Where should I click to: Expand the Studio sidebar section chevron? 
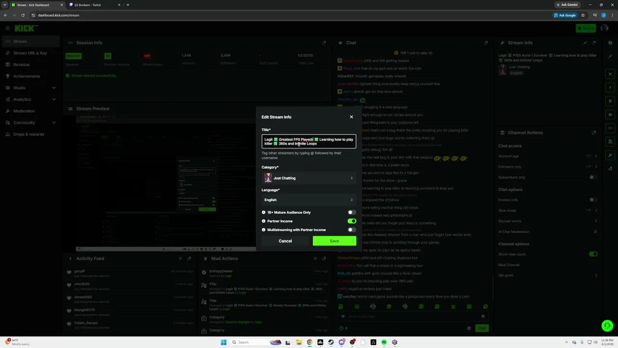[x=54, y=88]
